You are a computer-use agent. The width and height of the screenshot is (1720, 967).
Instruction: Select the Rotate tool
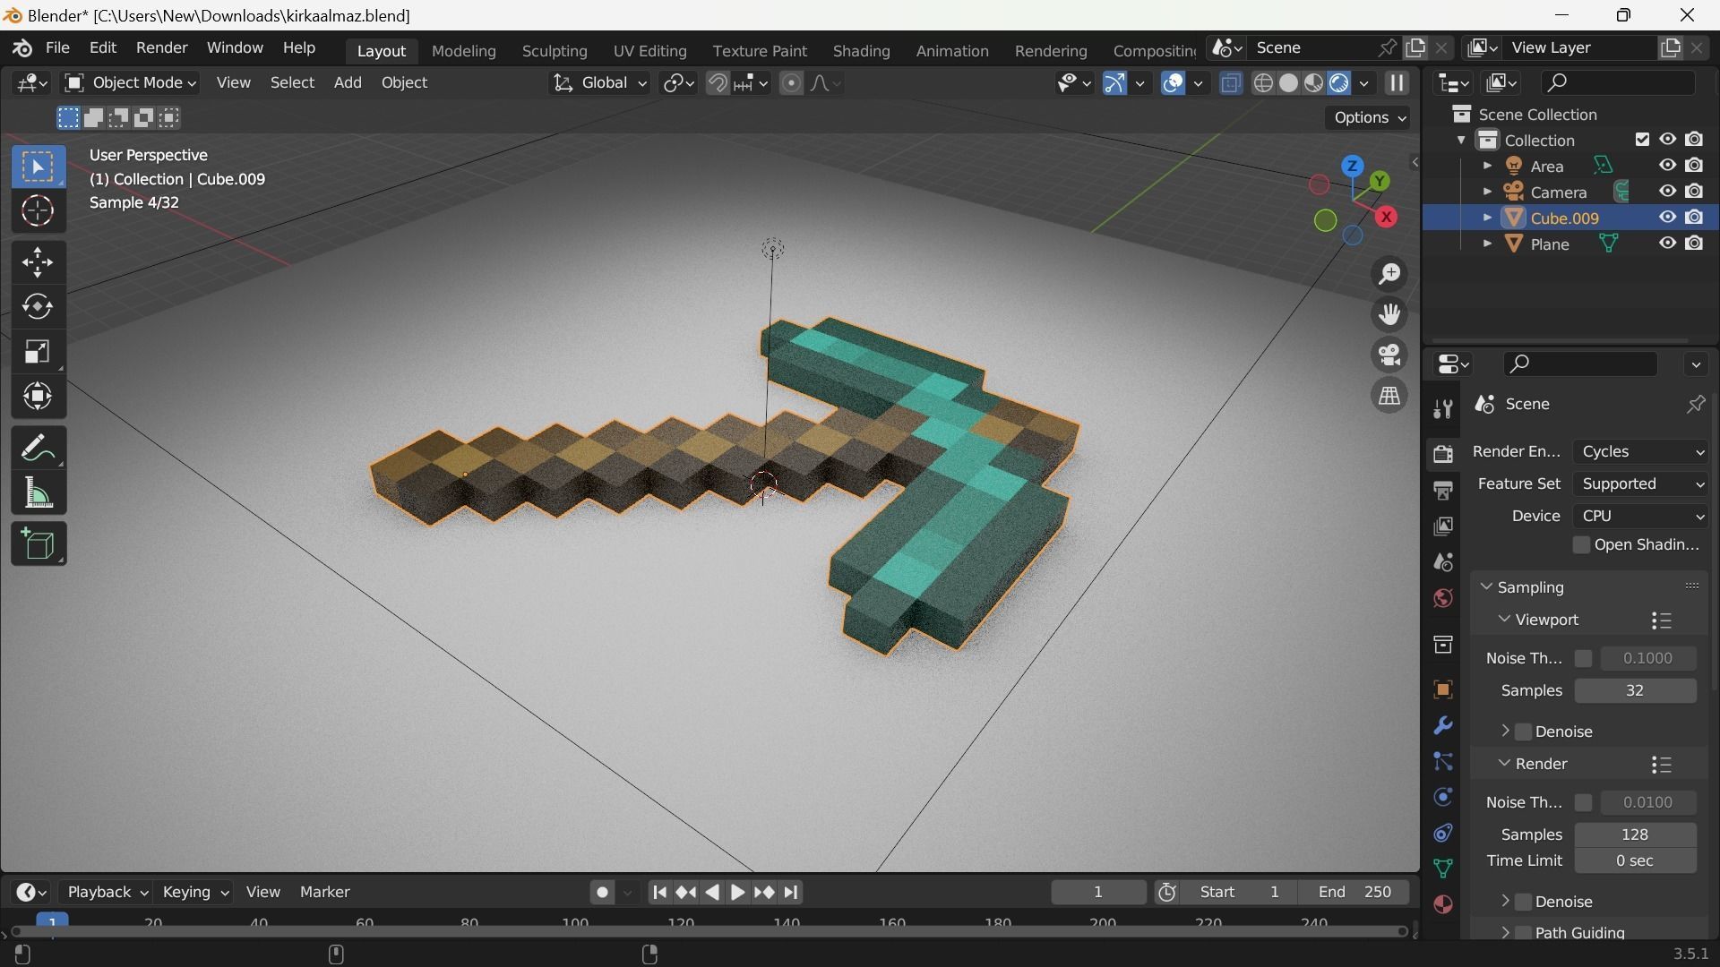(38, 307)
